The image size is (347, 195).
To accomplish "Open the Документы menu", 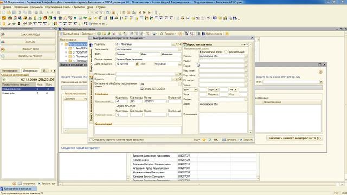I will click(36, 7).
